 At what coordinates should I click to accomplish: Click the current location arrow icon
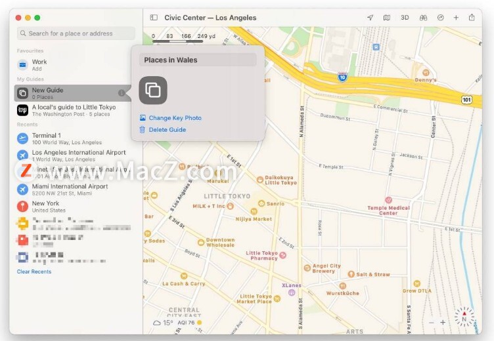click(x=370, y=18)
